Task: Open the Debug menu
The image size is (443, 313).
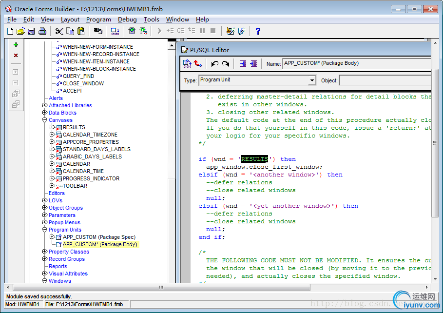Action: coord(127,20)
